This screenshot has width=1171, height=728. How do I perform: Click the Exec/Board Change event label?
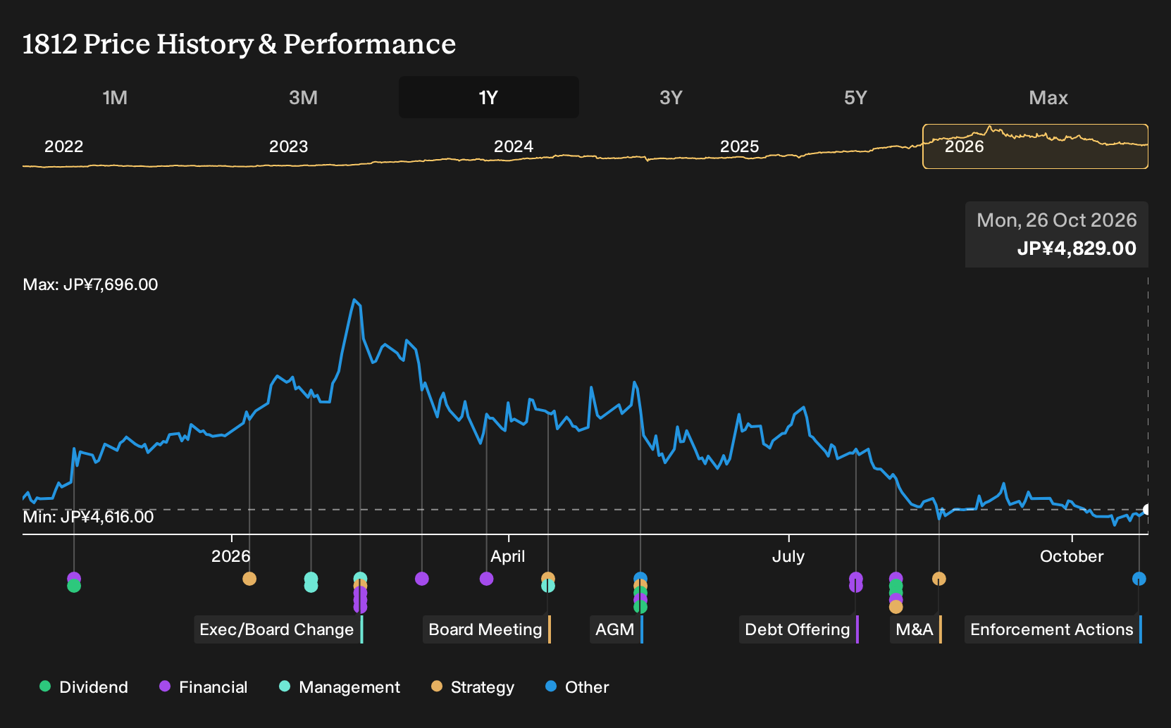(279, 629)
